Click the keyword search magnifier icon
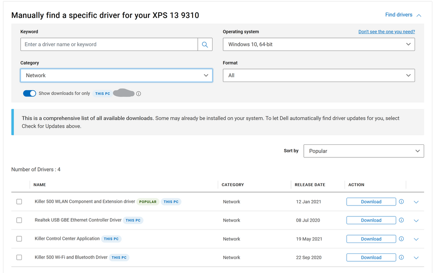Image resolution: width=436 pixels, height=273 pixels. [x=205, y=44]
